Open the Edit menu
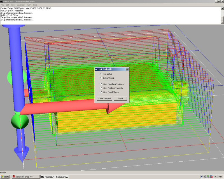 tap(8, 5)
